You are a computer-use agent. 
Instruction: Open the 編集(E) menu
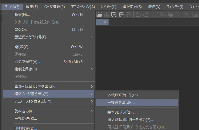pos(32,6)
